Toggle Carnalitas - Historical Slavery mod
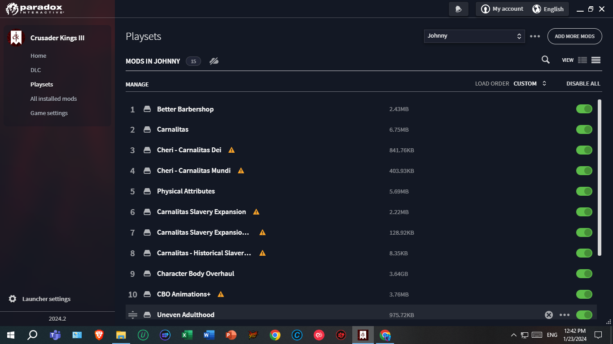Image resolution: width=613 pixels, height=344 pixels. coord(584,253)
